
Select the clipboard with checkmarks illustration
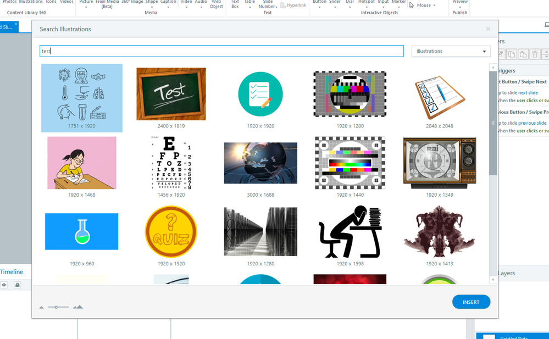440,98
